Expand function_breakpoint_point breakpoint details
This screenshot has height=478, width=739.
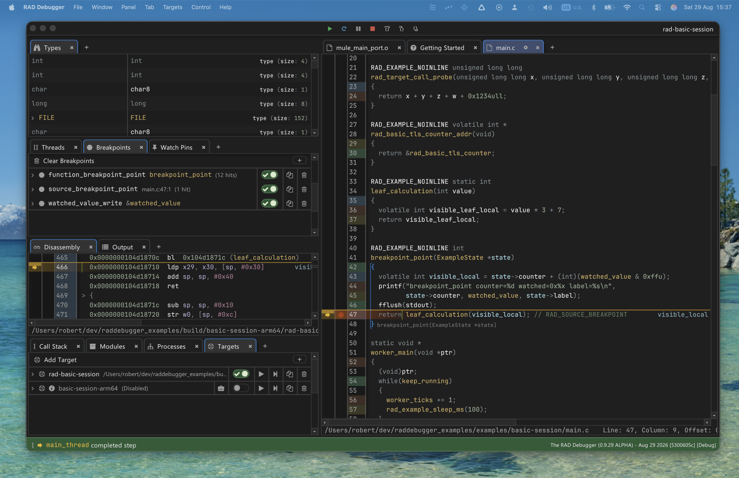click(33, 175)
